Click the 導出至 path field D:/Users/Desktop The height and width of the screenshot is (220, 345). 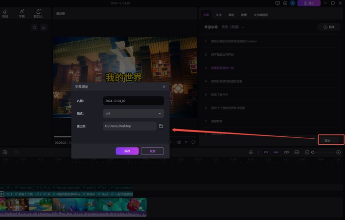point(130,126)
